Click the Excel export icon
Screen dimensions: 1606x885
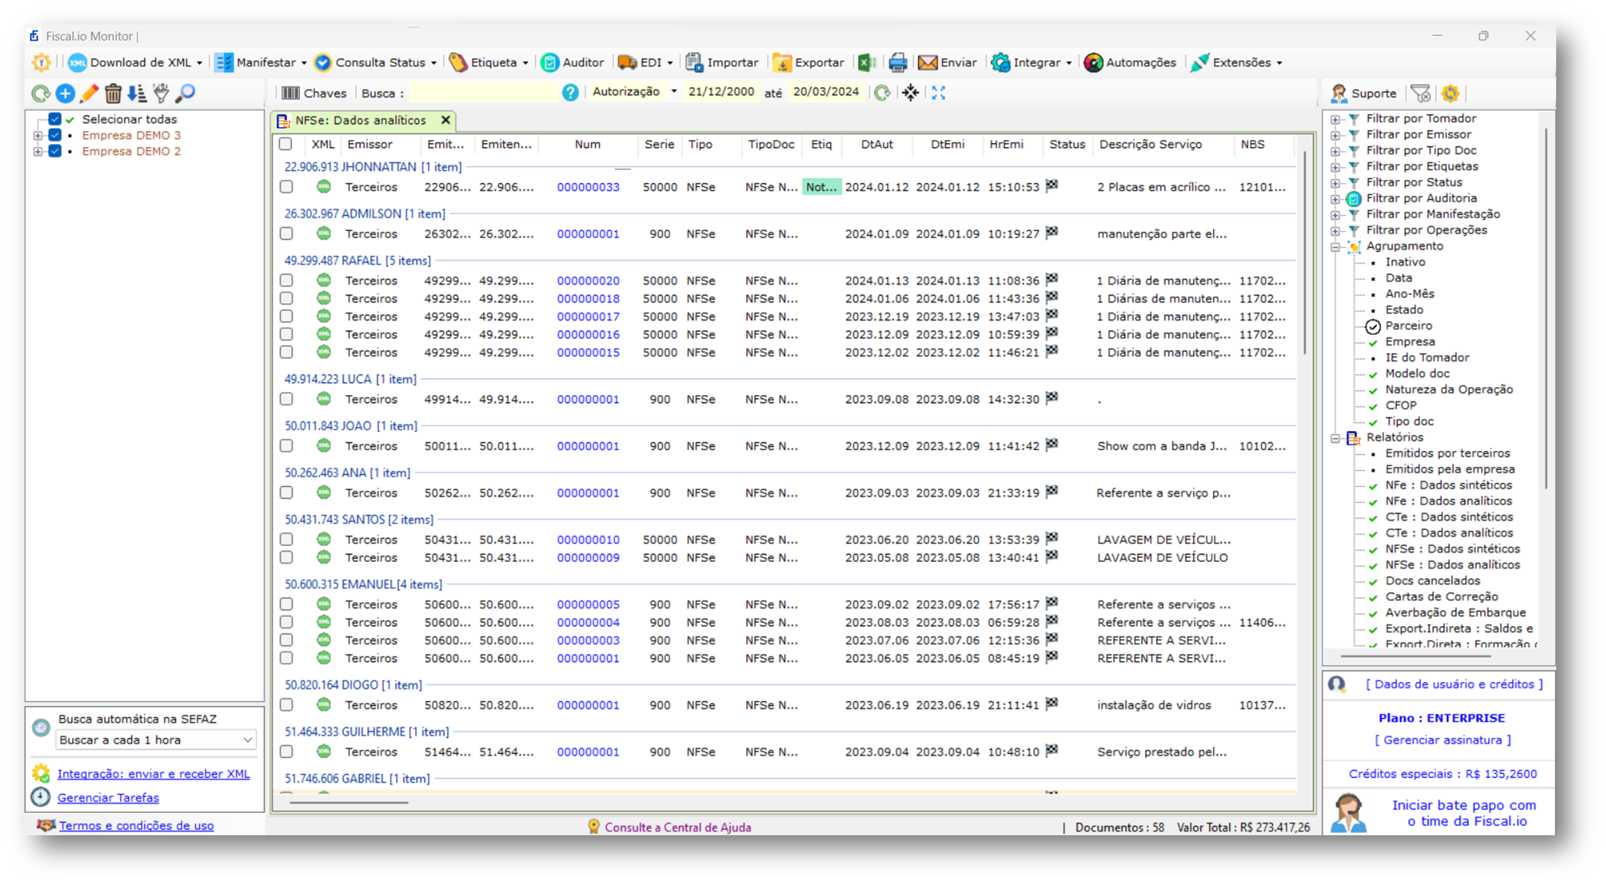[x=867, y=63]
